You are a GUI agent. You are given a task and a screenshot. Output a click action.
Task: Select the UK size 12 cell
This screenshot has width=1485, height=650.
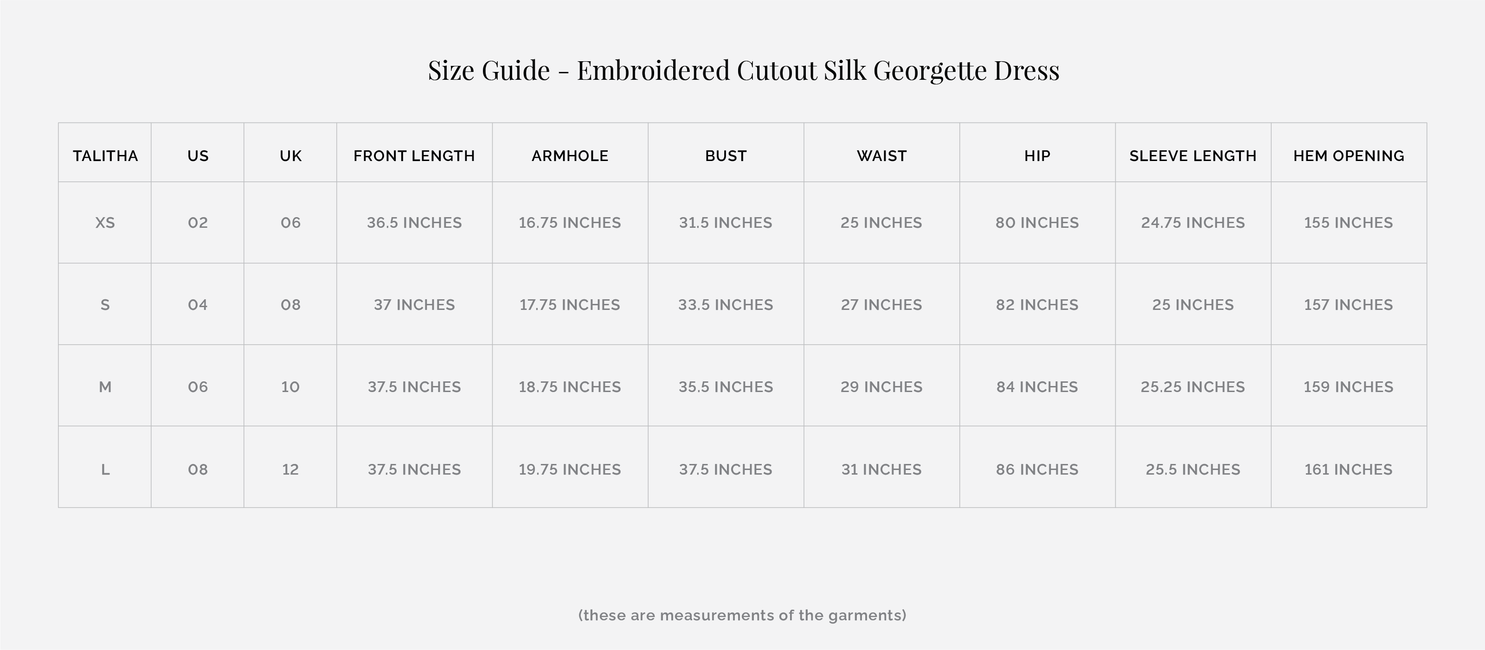click(x=290, y=470)
